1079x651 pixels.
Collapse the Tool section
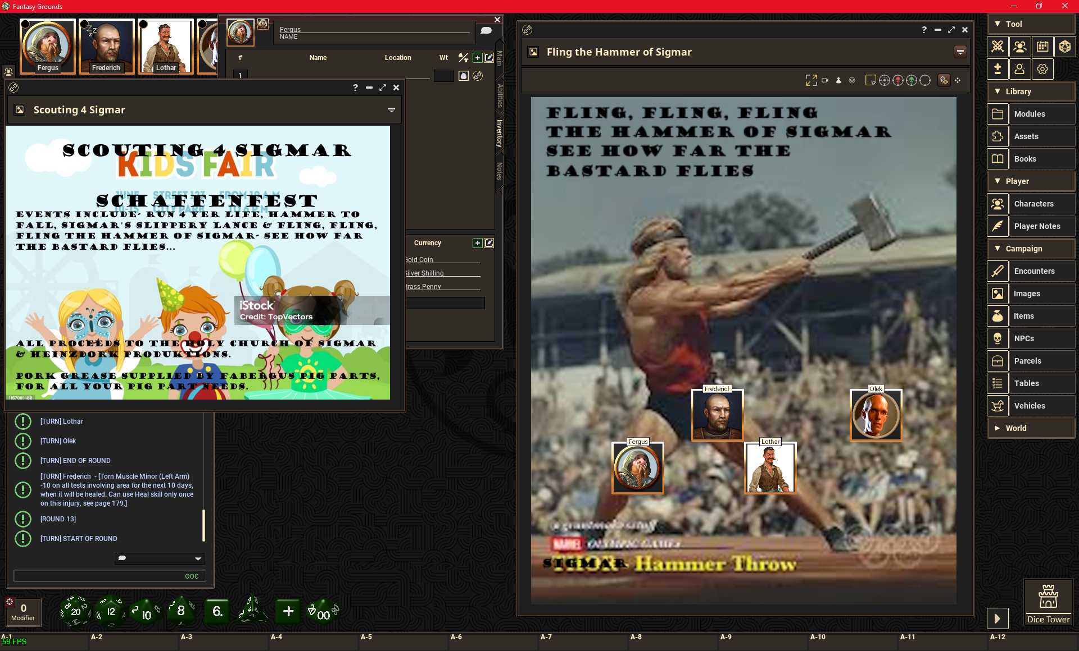coord(1031,24)
